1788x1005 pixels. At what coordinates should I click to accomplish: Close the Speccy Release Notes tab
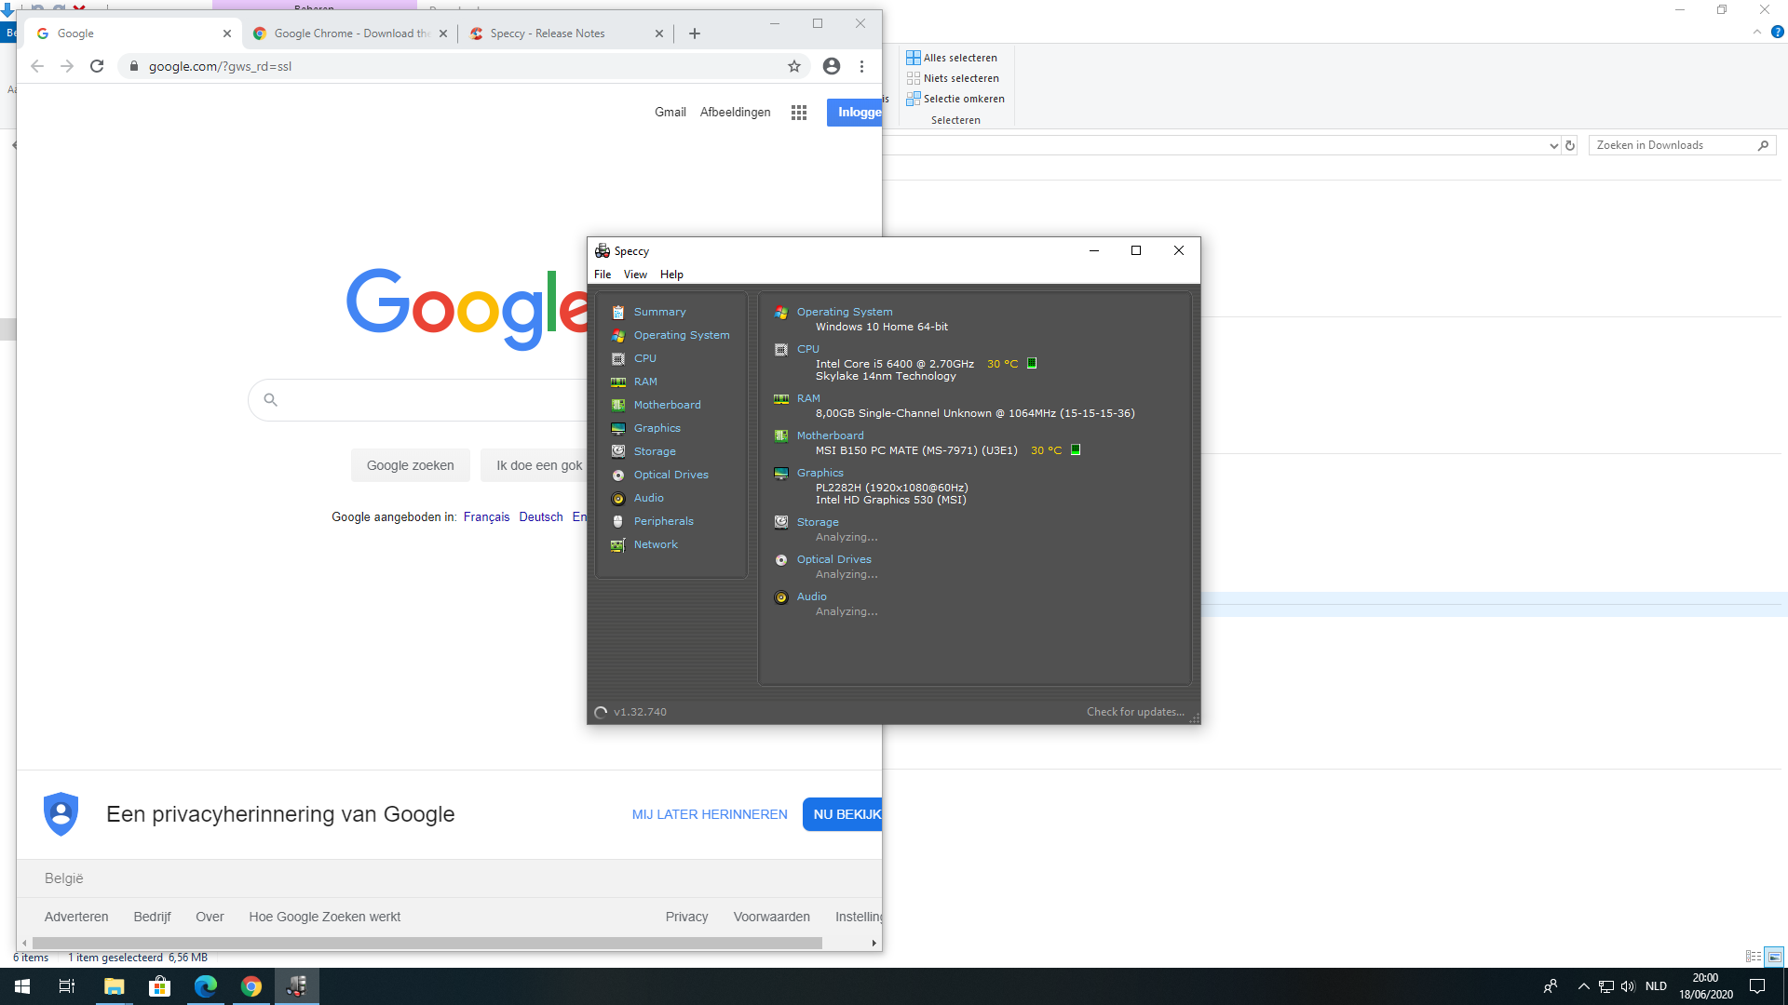coord(659,33)
